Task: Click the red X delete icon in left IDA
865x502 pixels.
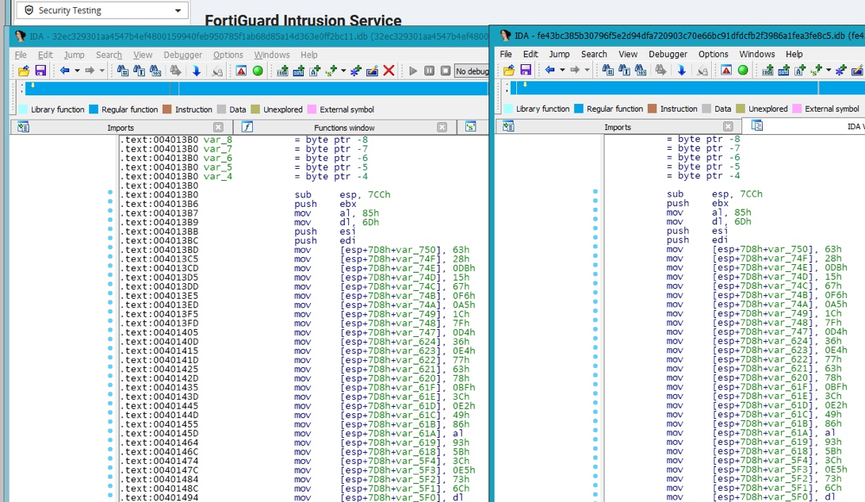Action: pos(389,71)
